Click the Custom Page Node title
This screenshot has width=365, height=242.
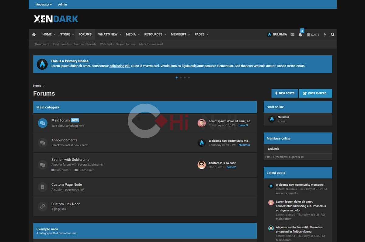(x=67, y=184)
